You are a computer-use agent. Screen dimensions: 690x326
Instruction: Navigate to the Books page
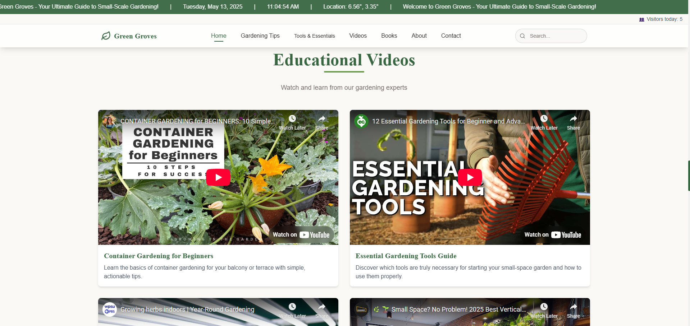(x=389, y=36)
